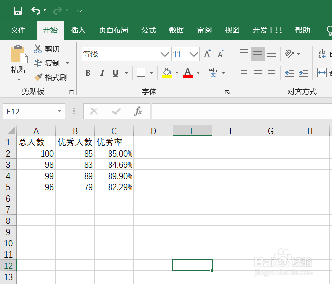Open the 帮助 ribbon tab
Viewport: 332px width, 284px height.
[303, 30]
